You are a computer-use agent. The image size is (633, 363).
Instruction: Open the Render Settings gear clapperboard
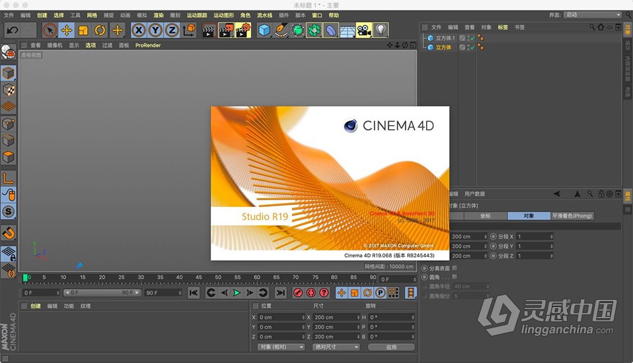(243, 30)
